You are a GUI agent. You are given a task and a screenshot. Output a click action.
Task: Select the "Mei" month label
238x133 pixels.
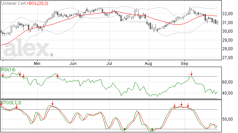pos(37,64)
